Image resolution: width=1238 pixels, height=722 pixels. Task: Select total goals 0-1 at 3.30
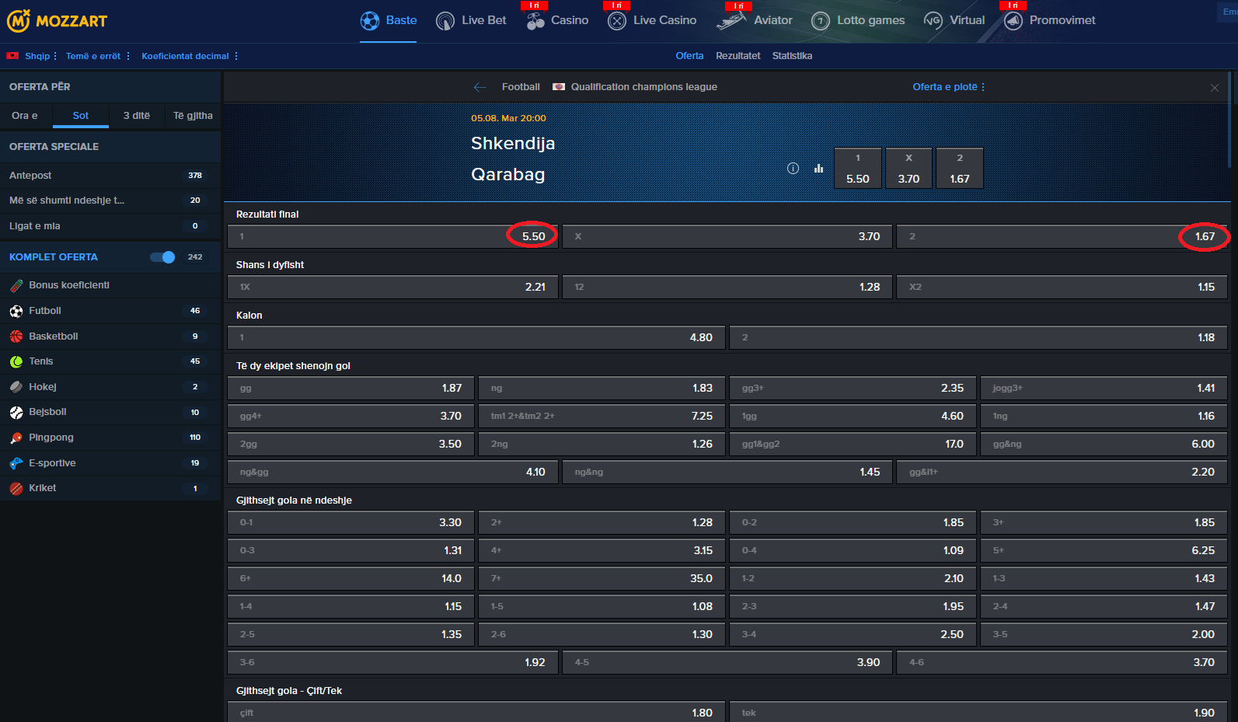(x=350, y=522)
